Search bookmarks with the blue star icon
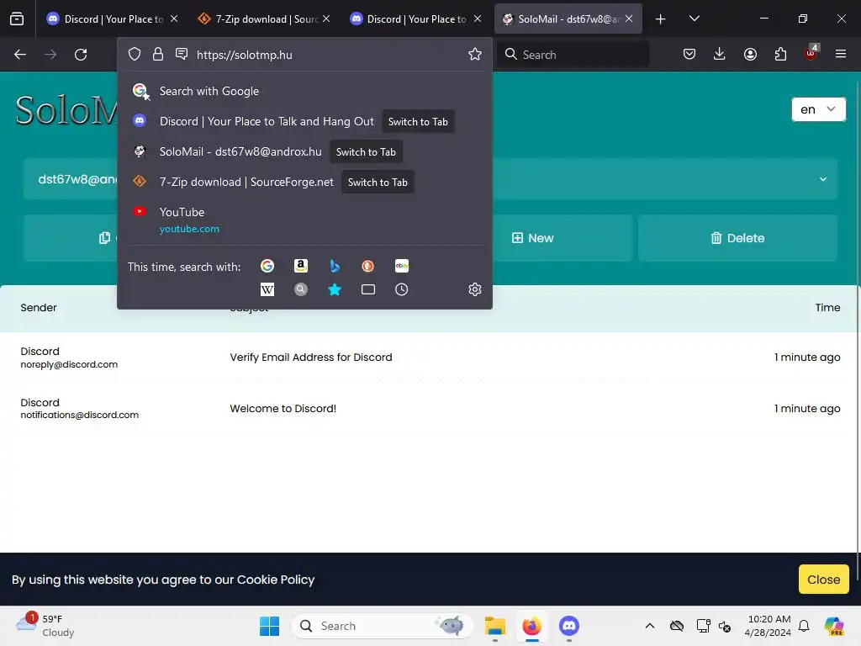The image size is (861, 646). [335, 289]
